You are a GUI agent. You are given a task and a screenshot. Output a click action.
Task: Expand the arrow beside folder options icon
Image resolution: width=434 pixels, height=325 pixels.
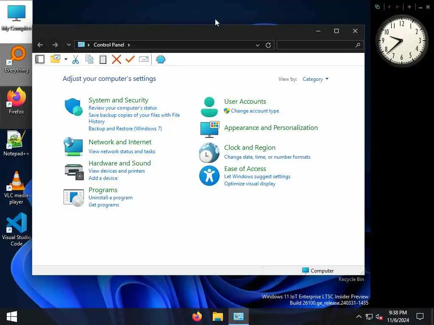pos(66,59)
